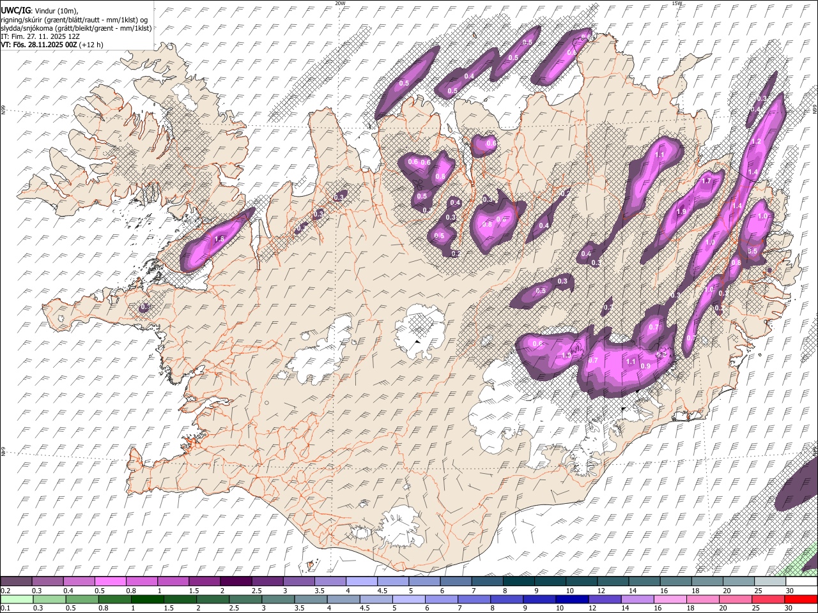
Task: Click the light pink 16–18 rain swatch
Action: [x=670, y=599]
